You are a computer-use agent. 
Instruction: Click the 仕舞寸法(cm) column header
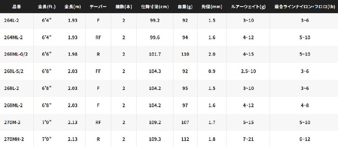154,6
